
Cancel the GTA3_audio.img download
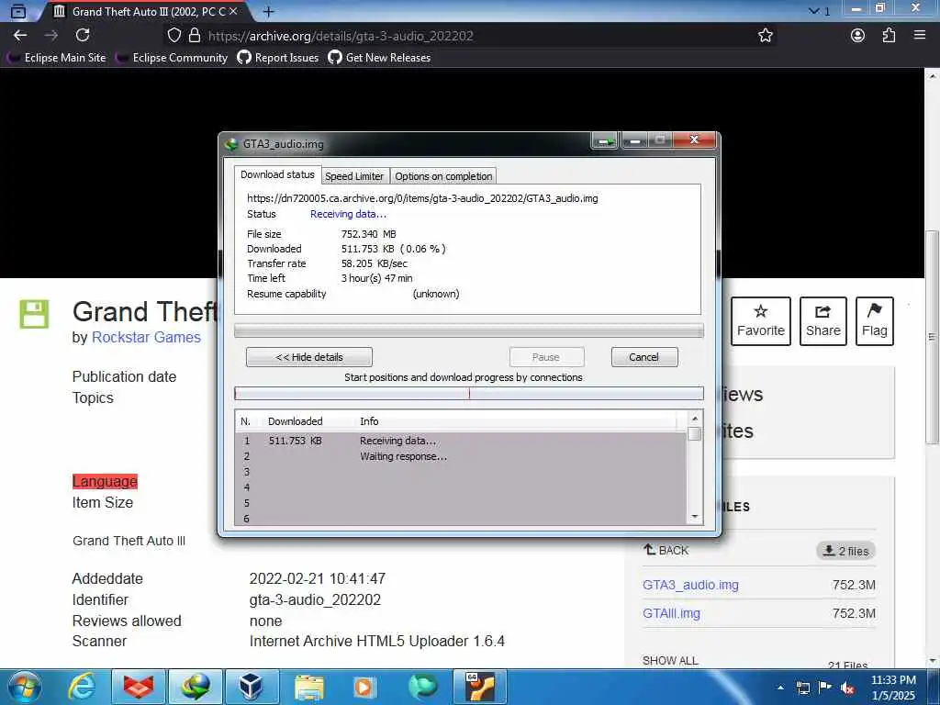(x=644, y=357)
